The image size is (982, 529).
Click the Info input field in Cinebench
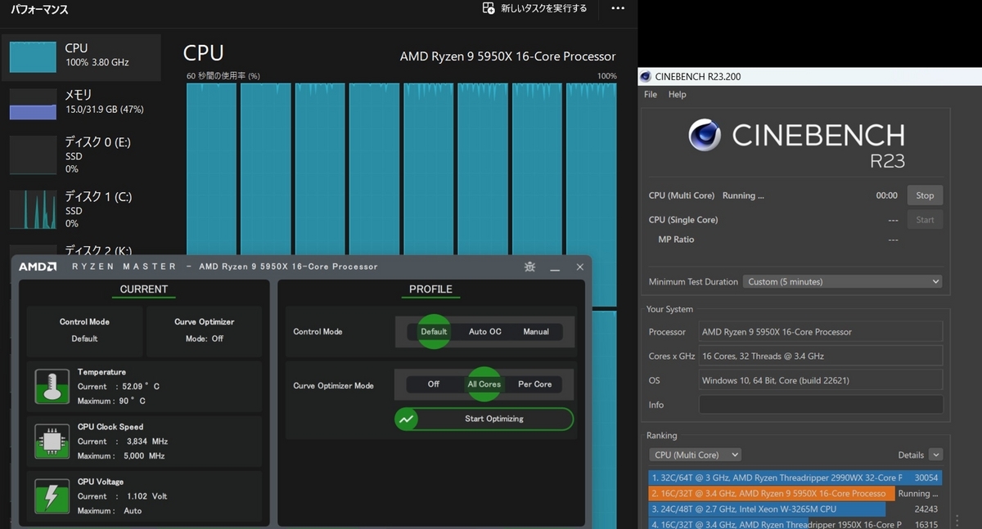click(821, 405)
